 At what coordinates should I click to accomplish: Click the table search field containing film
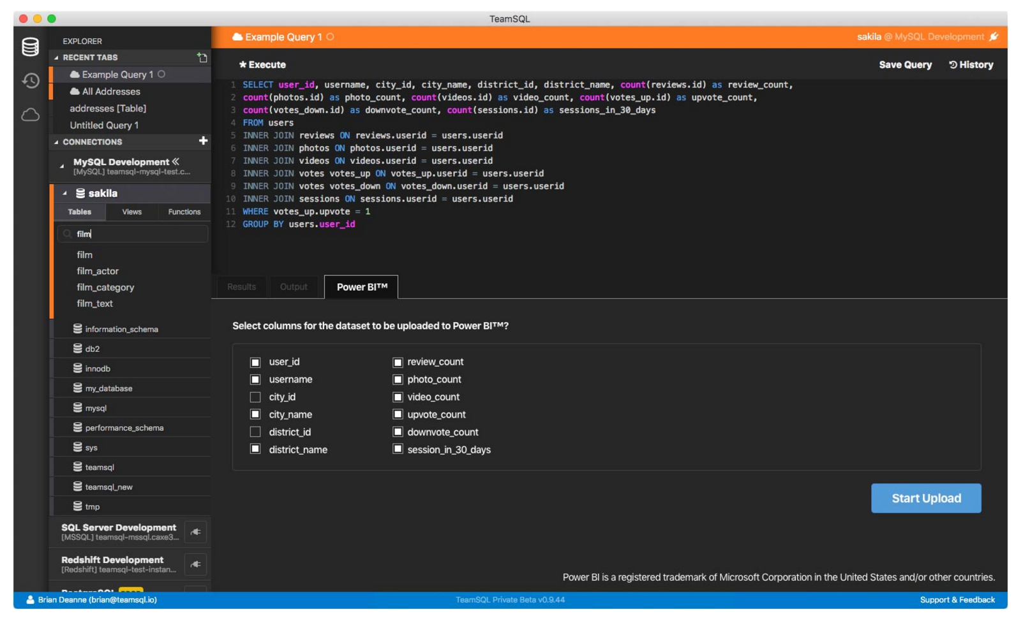click(133, 234)
